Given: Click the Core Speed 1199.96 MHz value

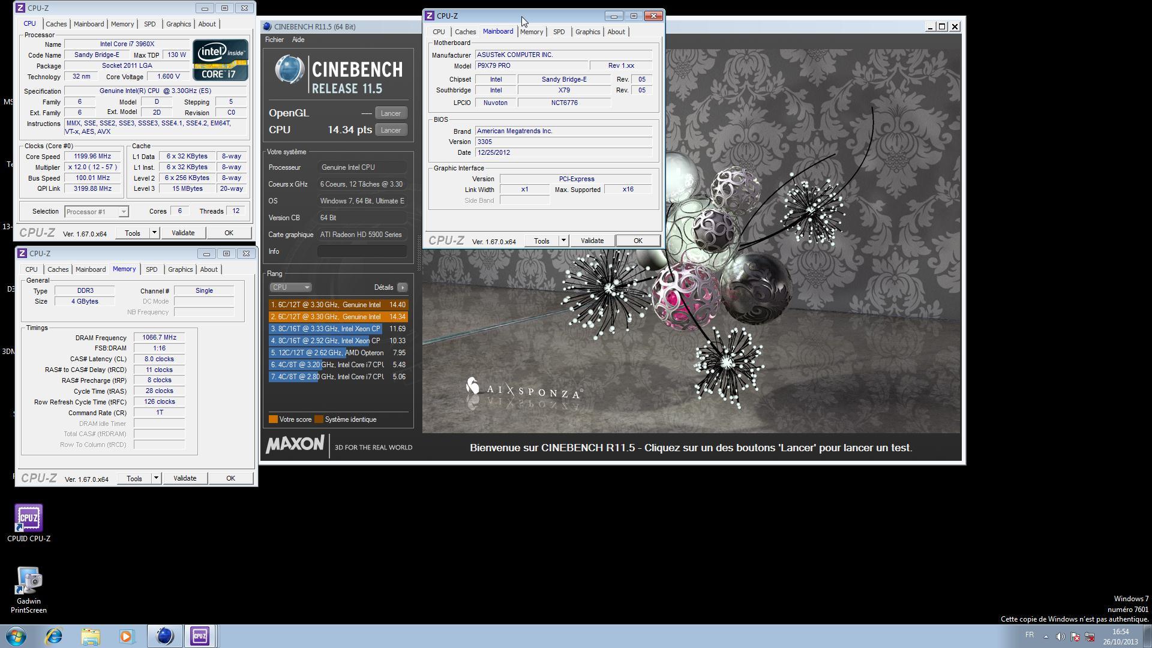Looking at the screenshot, I should (x=92, y=157).
